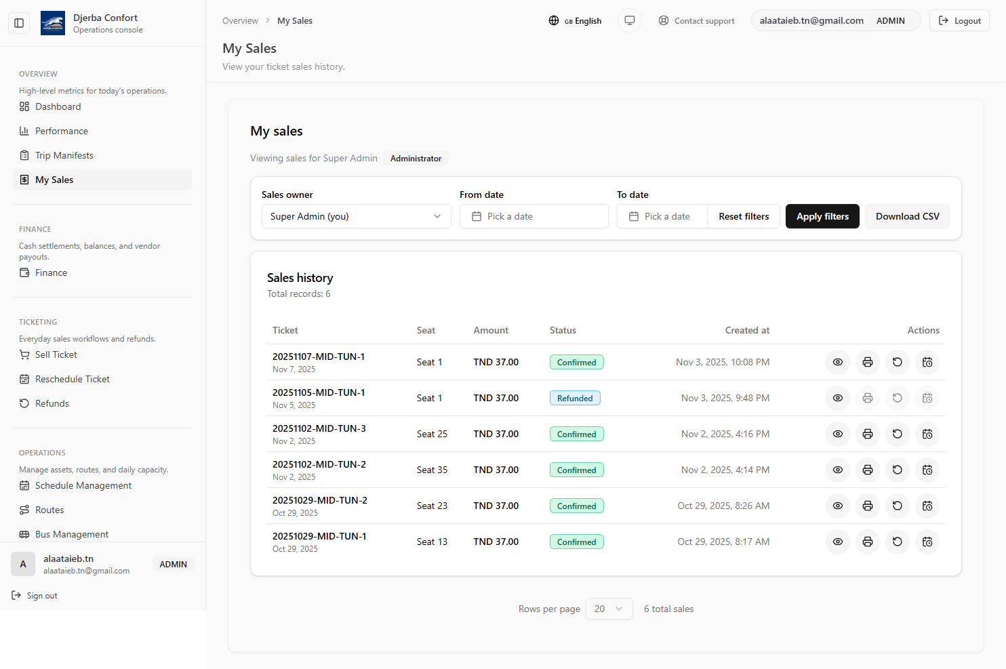
Task: Refund ticket 20251107-MID-TUN-1
Action: point(898,362)
